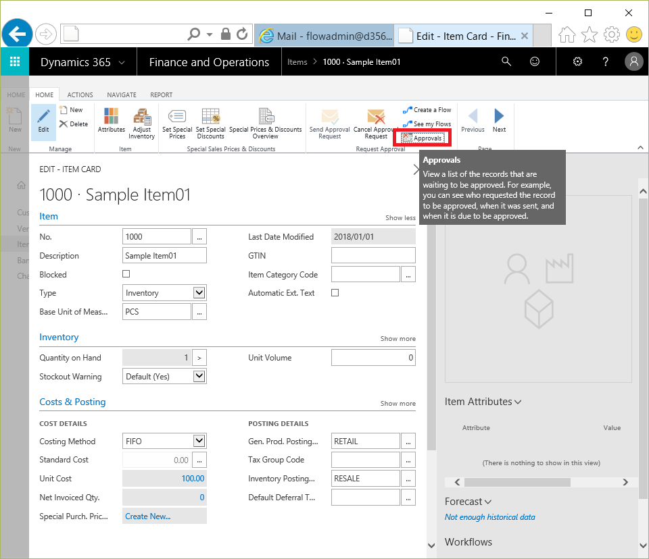Screen dimensions: 649x559
Task: Click Cancel Approval Request button
Action: [x=376, y=124]
